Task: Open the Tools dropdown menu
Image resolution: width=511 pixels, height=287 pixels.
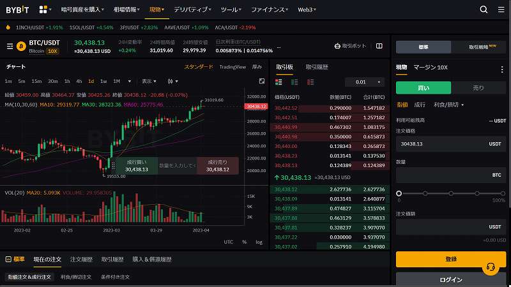Action: pyautogui.click(x=231, y=10)
